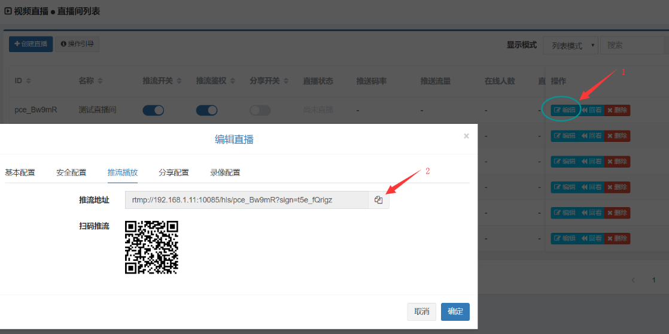This screenshot has width=669, height=334.
Task: Toggle 推流鉴权 switch for 测试直播间
Action: click(x=207, y=111)
